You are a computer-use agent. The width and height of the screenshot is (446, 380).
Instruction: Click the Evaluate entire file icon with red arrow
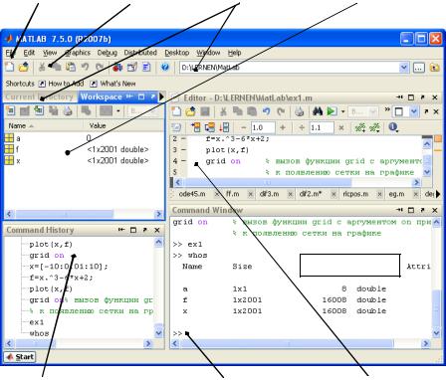tap(224, 127)
